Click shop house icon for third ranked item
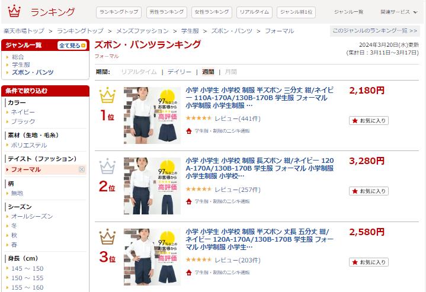The image size is (426, 292). tap(189, 272)
